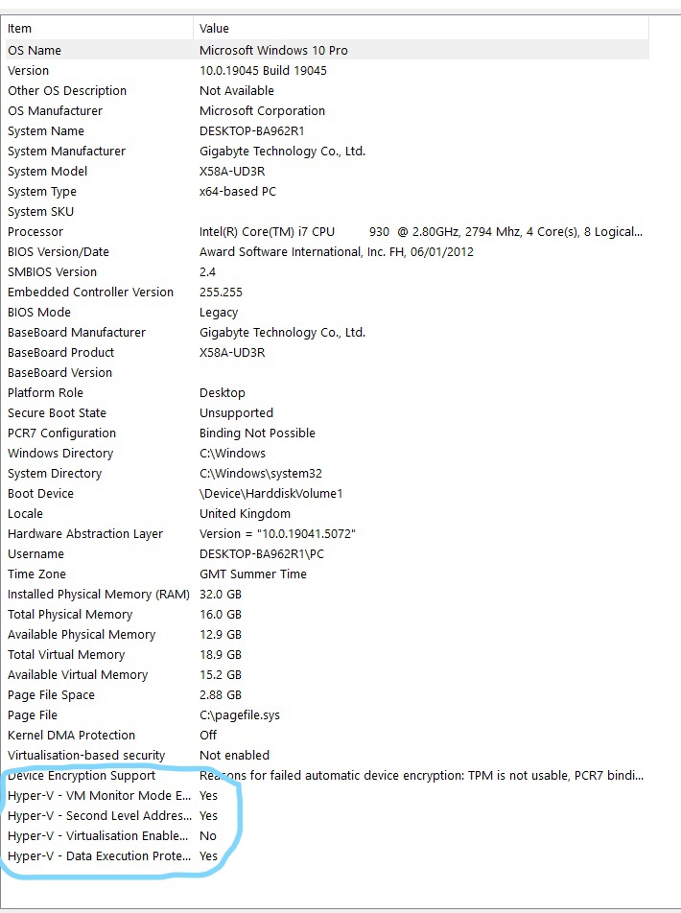
Task: Select the Username row
Action: coord(327,553)
